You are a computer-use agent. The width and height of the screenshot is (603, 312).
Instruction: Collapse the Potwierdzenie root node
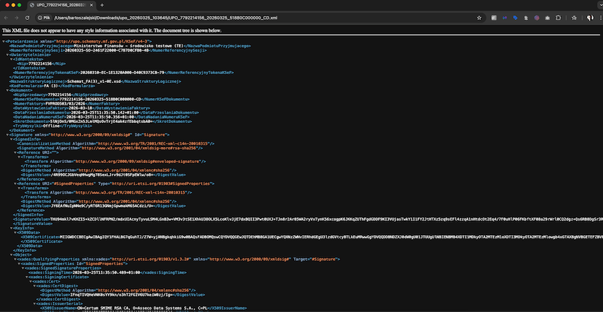pyautogui.click(x=3, y=41)
